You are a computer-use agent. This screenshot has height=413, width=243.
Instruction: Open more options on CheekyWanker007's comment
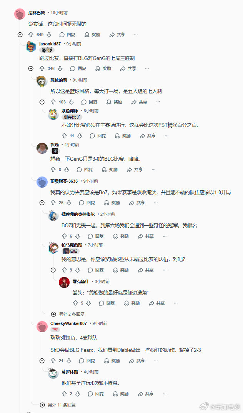pos(156,361)
